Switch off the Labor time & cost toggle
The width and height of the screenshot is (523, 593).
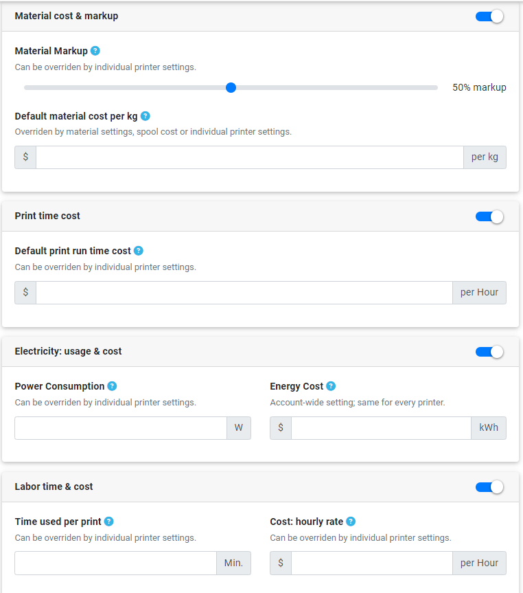coord(489,487)
